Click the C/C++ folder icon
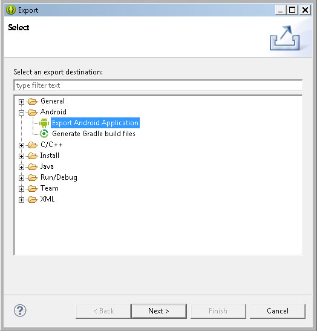The width and height of the screenshot is (317, 331). [33, 145]
